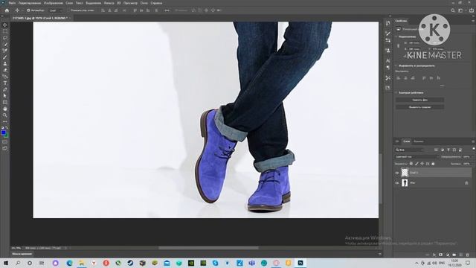Select the Слои tab

[x=407, y=141]
